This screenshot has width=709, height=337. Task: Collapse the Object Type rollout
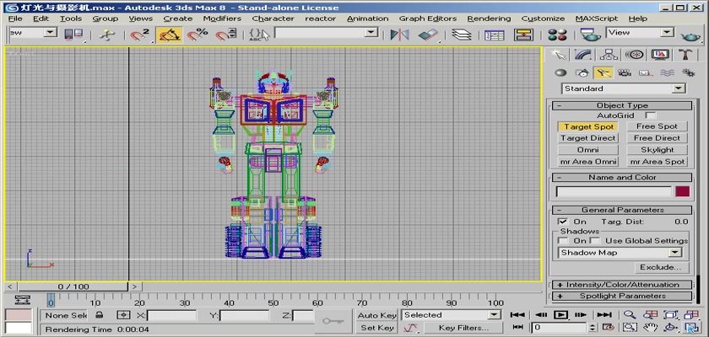[x=622, y=105]
